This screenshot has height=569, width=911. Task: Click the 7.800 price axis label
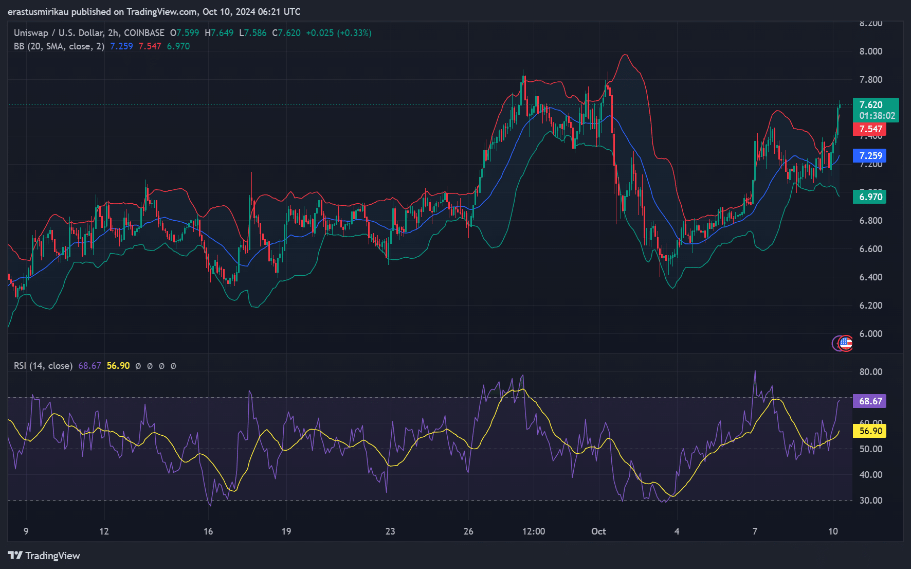[x=871, y=80]
